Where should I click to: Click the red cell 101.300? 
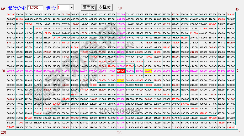(167, 47)
